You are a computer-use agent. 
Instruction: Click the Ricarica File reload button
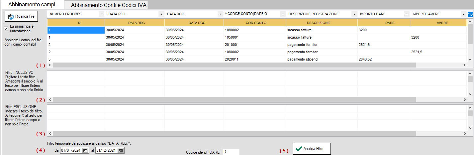tap(21, 16)
